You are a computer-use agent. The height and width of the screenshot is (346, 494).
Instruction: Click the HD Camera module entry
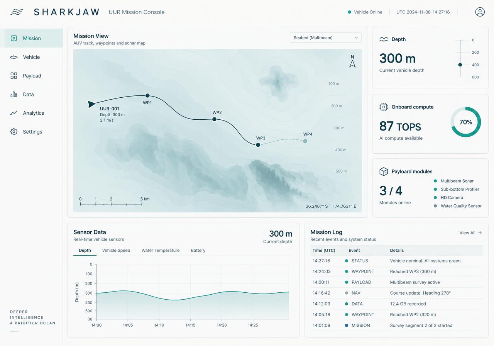(448, 198)
